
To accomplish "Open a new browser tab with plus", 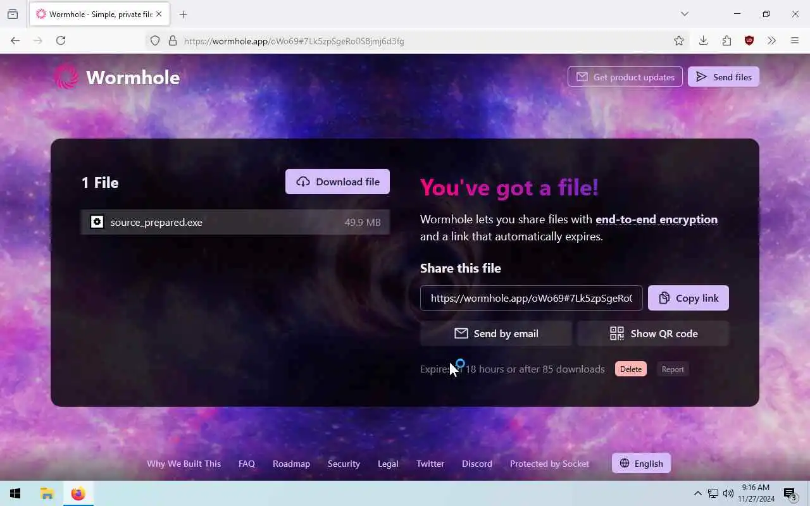I will point(184,14).
